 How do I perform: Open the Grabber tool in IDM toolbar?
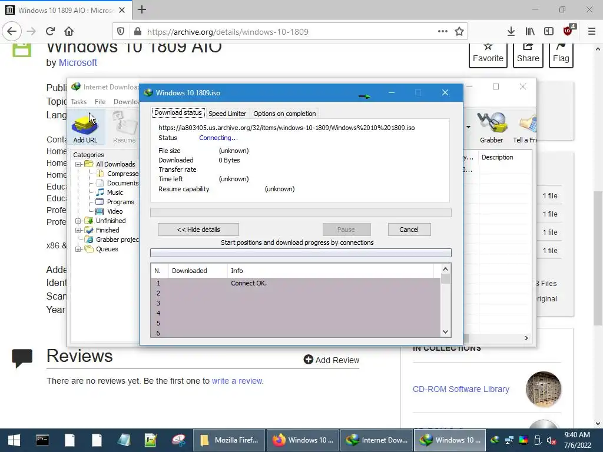(x=492, y=127)
